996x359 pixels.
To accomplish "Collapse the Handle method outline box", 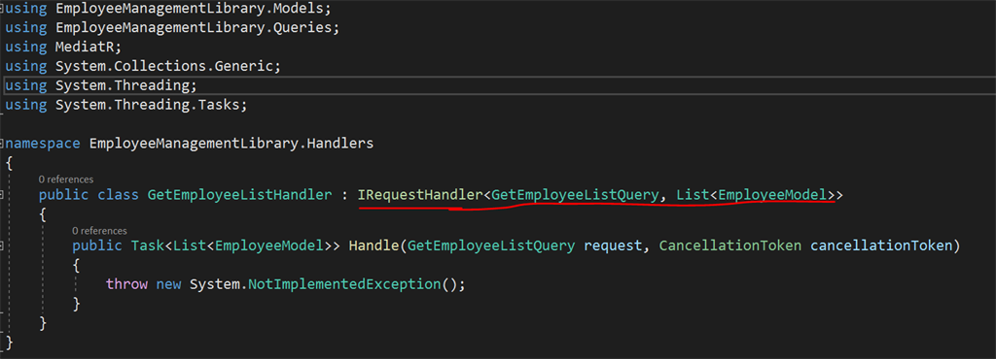I will coord(3,245).
